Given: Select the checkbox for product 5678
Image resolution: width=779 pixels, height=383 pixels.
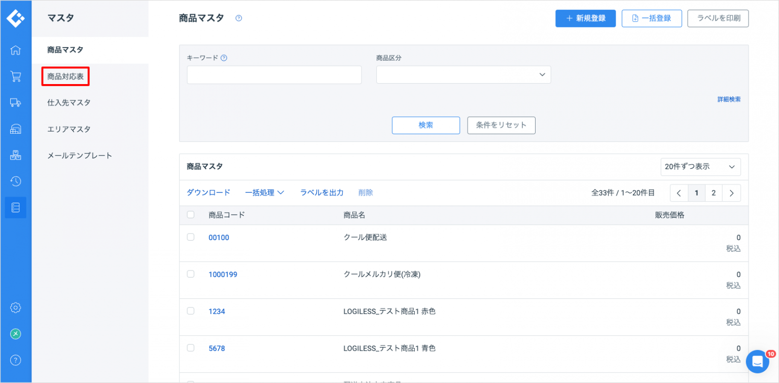Looking at the screenshot, I should pyautogui.click(x=191, y=348).
